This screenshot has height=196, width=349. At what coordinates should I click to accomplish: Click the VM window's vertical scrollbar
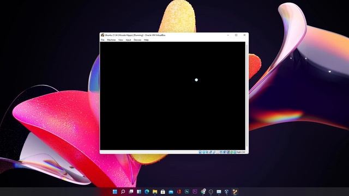tap(246, 96)
